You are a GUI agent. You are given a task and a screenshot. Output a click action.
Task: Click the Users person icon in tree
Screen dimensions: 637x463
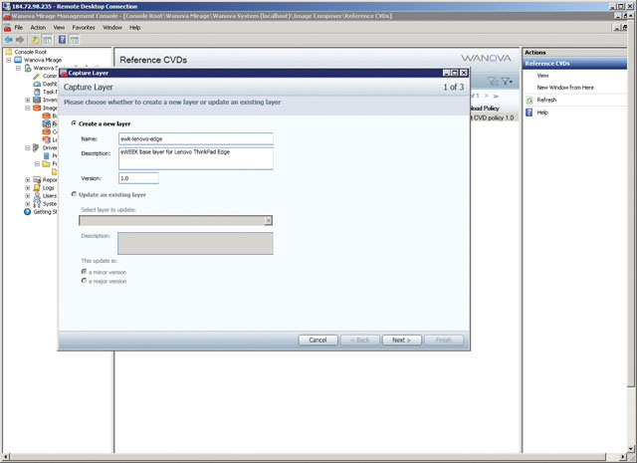(37, 195)
